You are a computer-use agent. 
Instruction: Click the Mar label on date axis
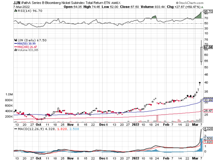point(194,124)
